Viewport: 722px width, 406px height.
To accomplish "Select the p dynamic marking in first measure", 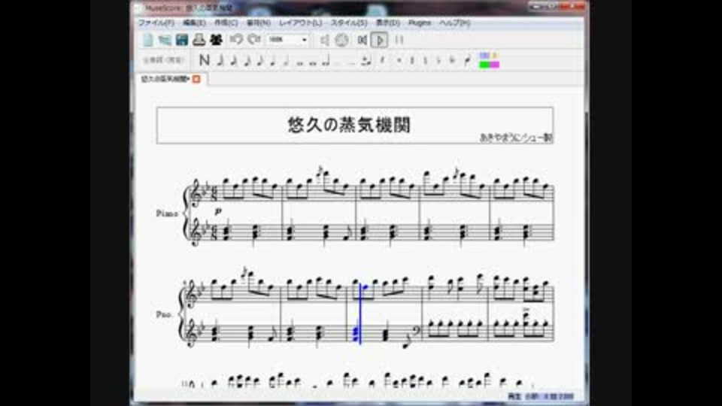I will [218, 211].
